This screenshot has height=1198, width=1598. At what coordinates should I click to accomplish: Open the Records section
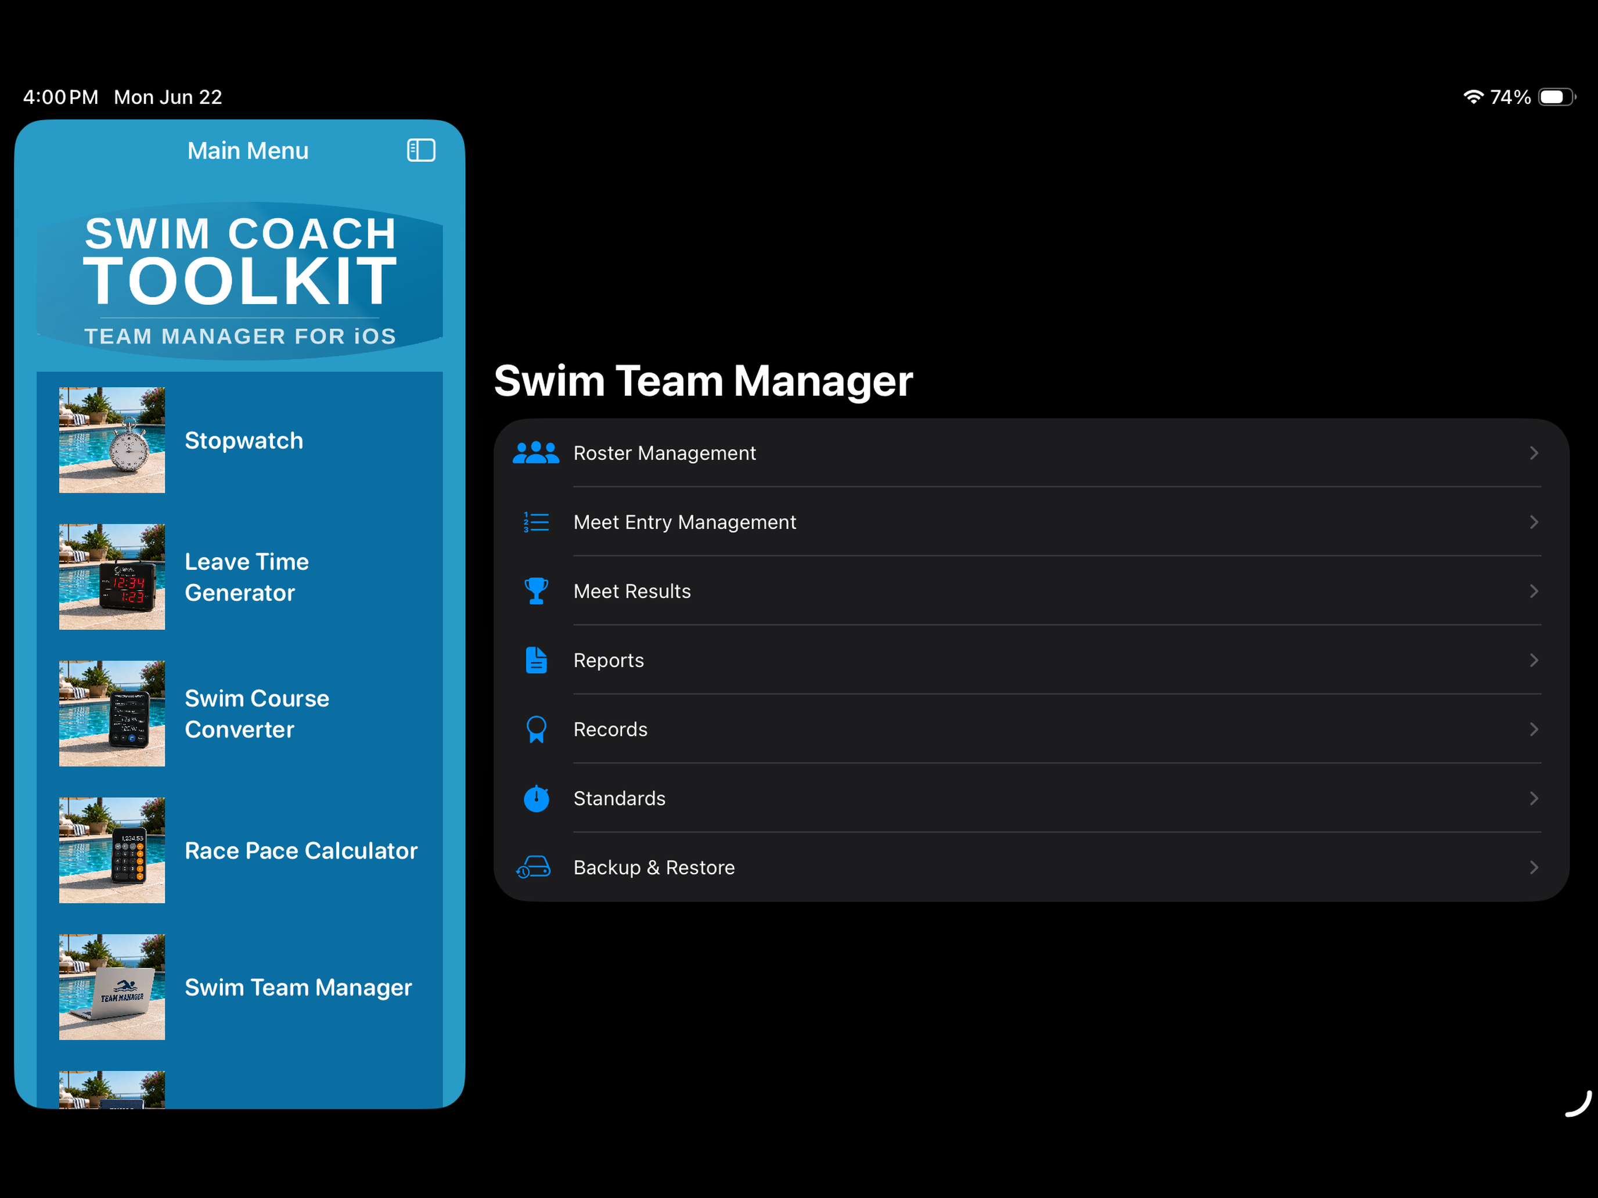1032,730
